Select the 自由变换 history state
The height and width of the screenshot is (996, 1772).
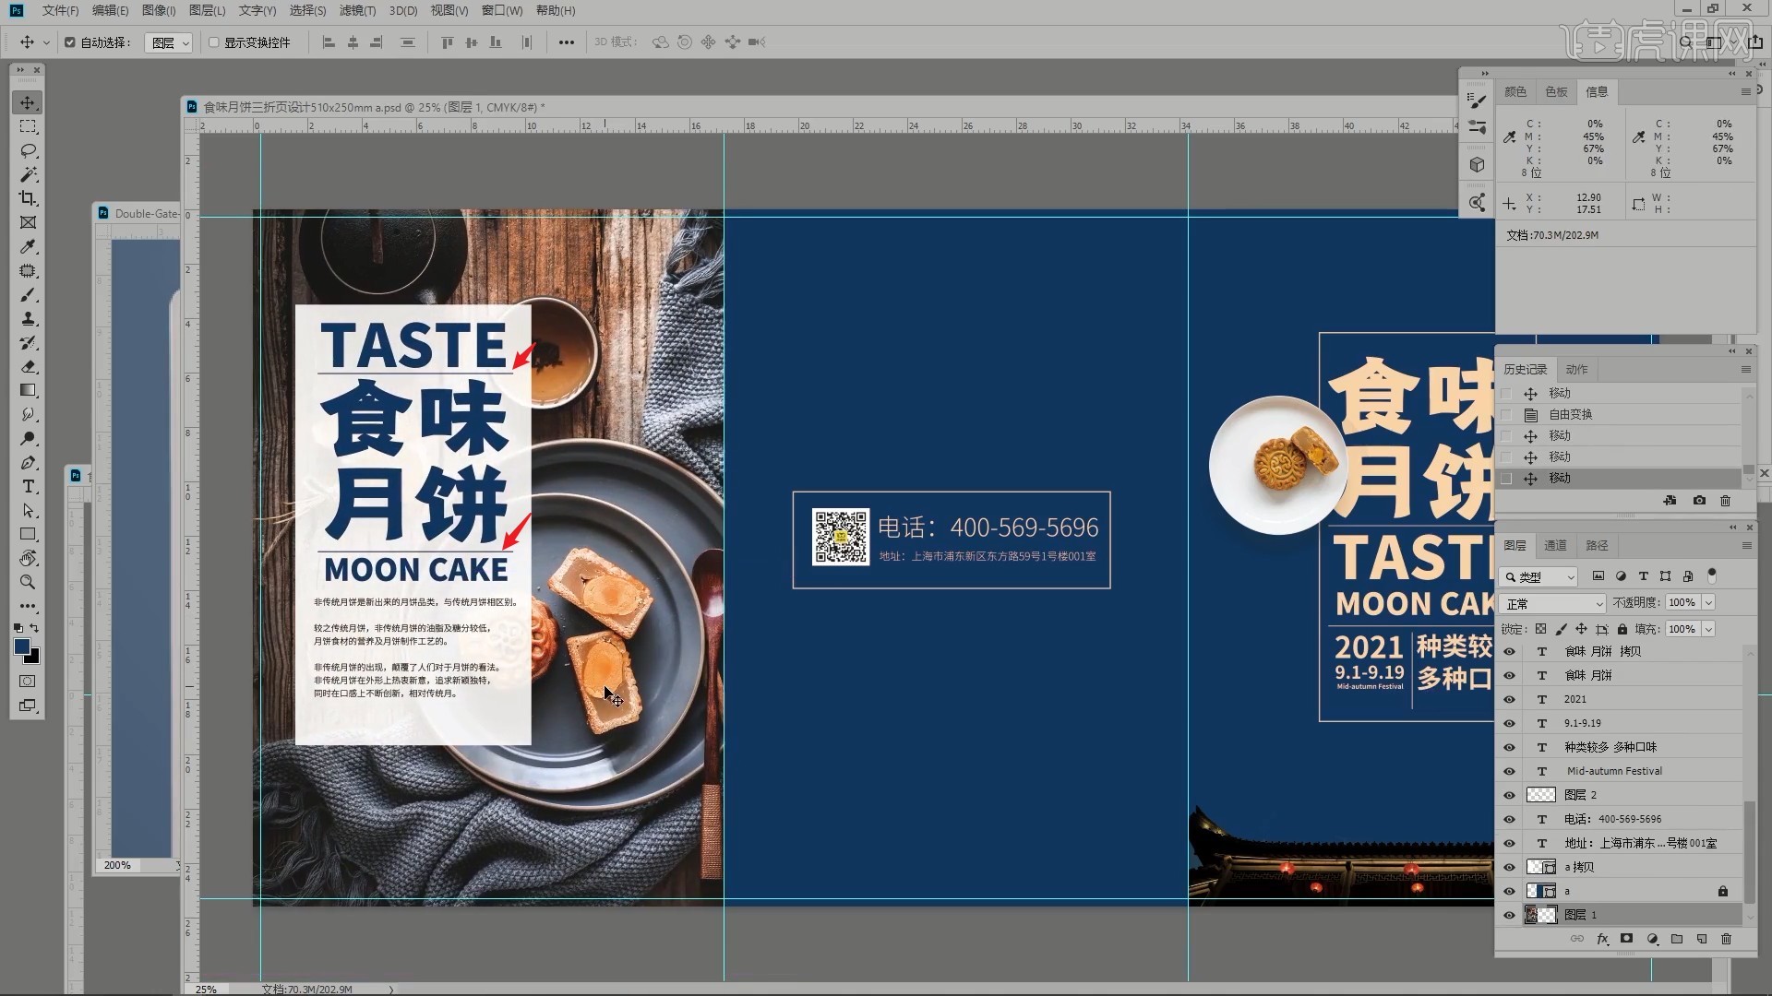pos(1570,415)
